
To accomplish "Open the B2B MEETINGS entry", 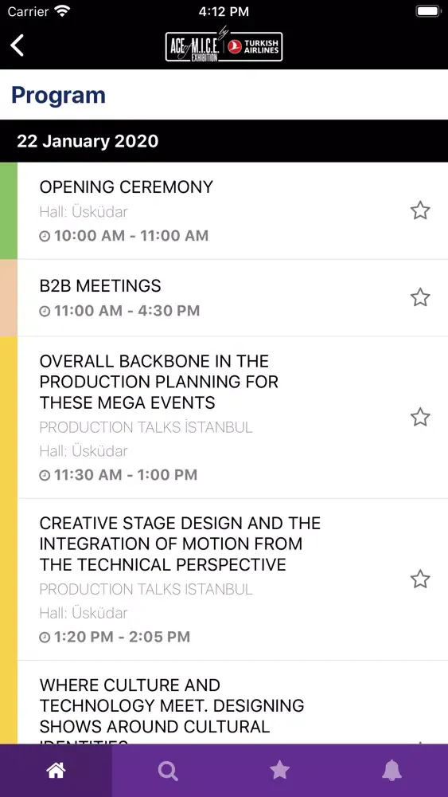I will [224, 298].
